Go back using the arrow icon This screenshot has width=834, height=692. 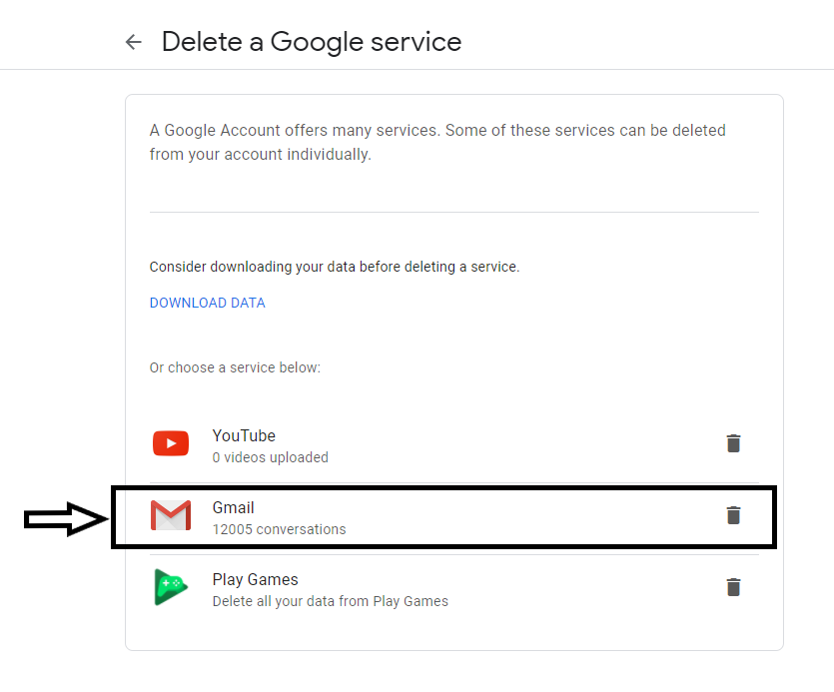click(x=134, y=42)
